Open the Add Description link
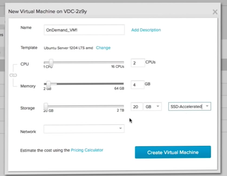The height and width of the screenshot is (176, 227). [x=146, y=30]
